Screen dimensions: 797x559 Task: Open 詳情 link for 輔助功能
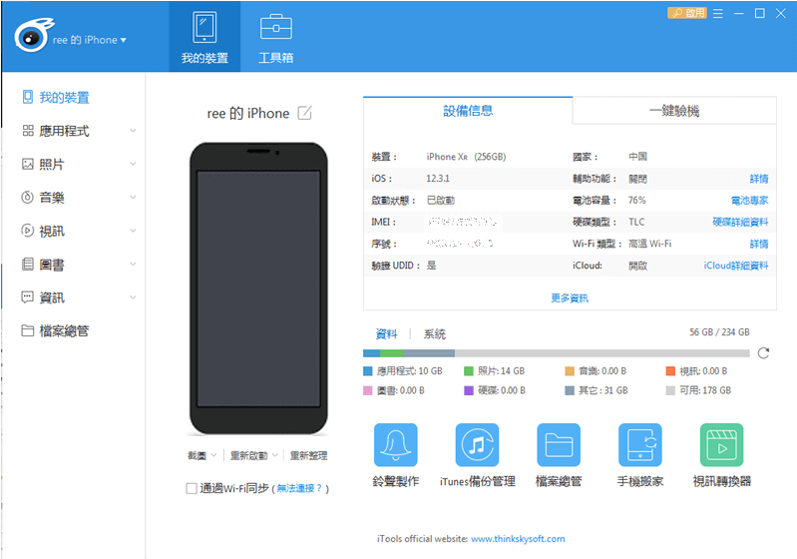[759, 179]
